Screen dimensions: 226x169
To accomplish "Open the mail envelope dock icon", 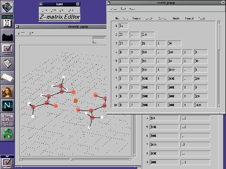I will point(8,78).
